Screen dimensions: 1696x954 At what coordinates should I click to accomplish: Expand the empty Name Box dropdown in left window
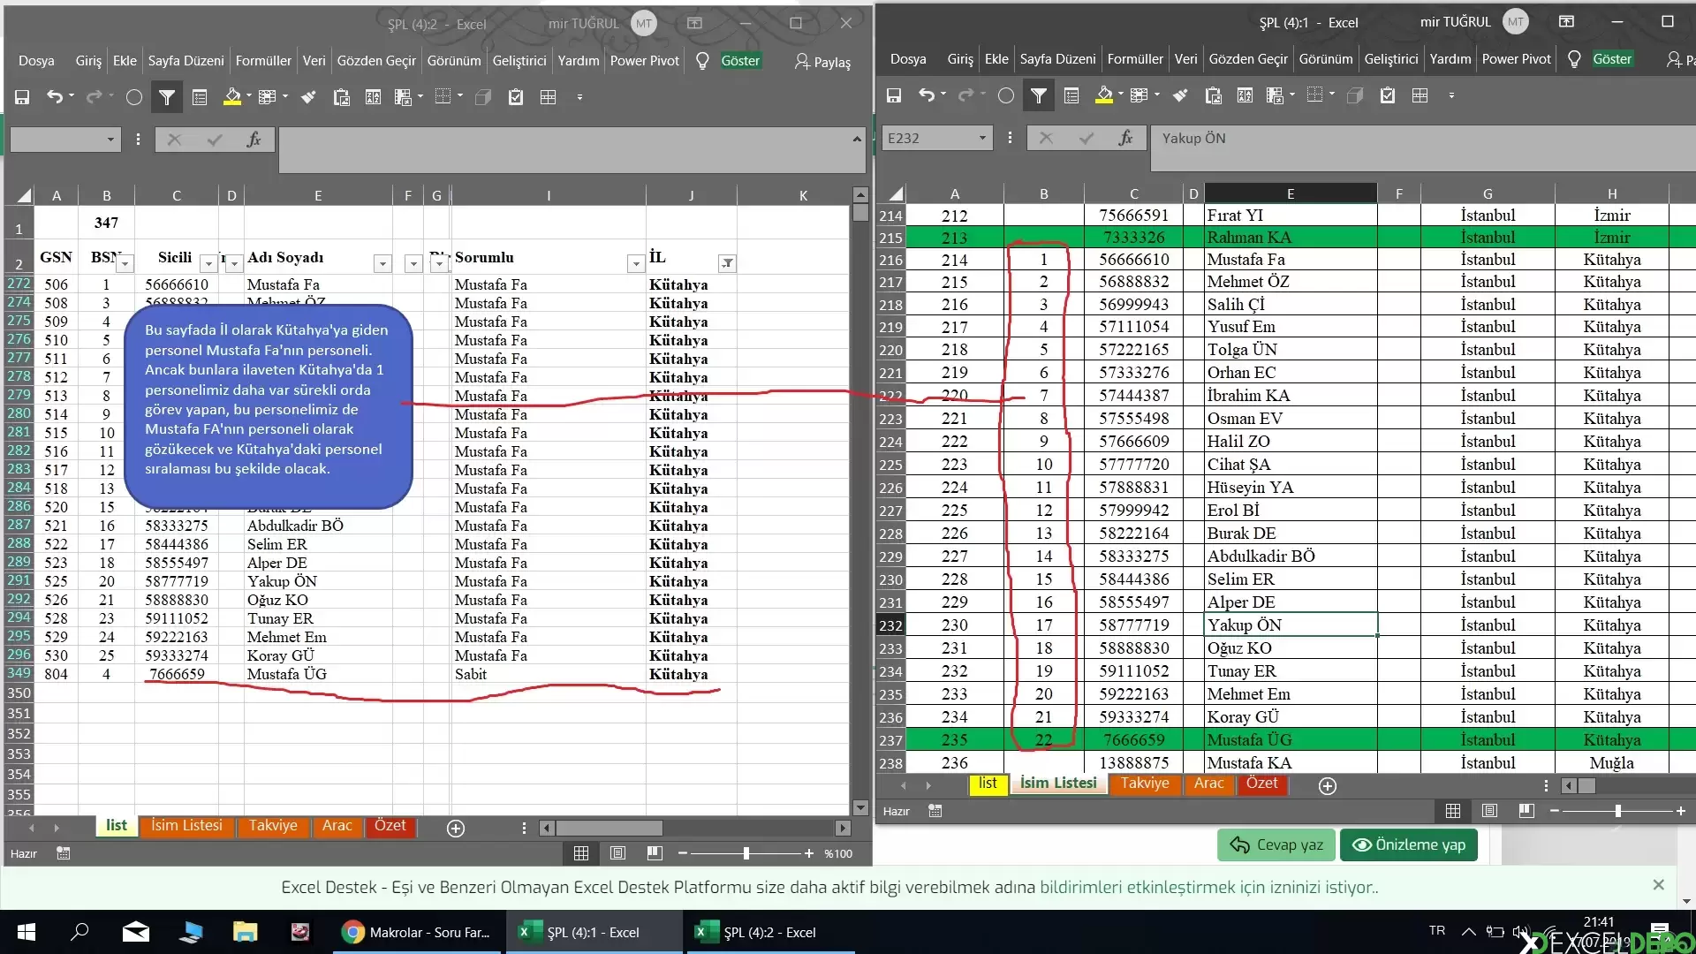click(110, 140)
